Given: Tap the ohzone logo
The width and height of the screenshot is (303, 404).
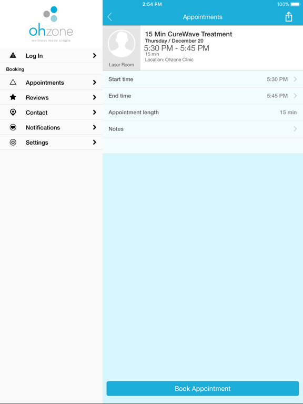Looking at the screenshot, I should pyautogui.click(x=51, y=24).
